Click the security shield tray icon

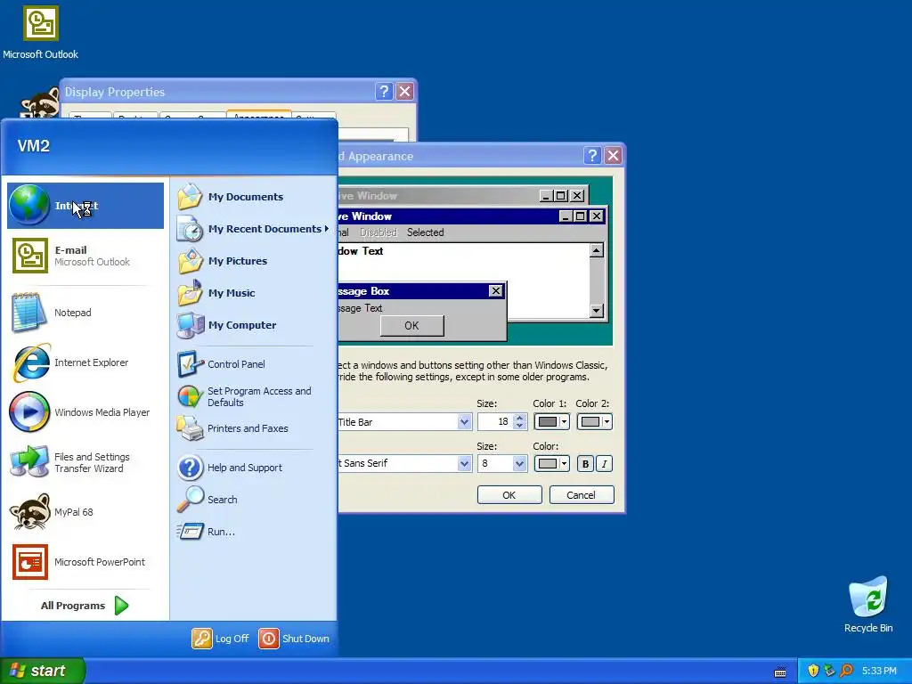[x=813, y=671]
